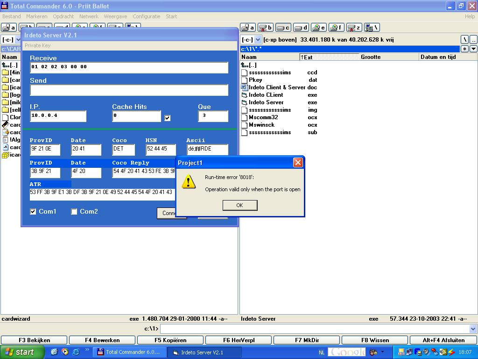Sort right panel by Ext column
The height and width of the screenshot is (359, 478).
pos(329,57)
